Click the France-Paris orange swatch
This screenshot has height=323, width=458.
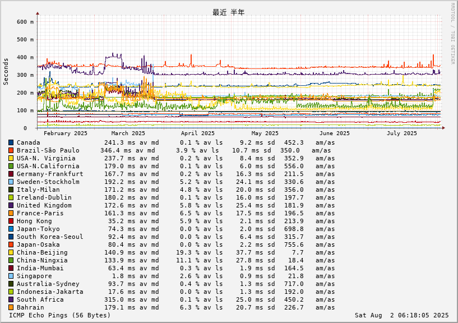[11, 214]
